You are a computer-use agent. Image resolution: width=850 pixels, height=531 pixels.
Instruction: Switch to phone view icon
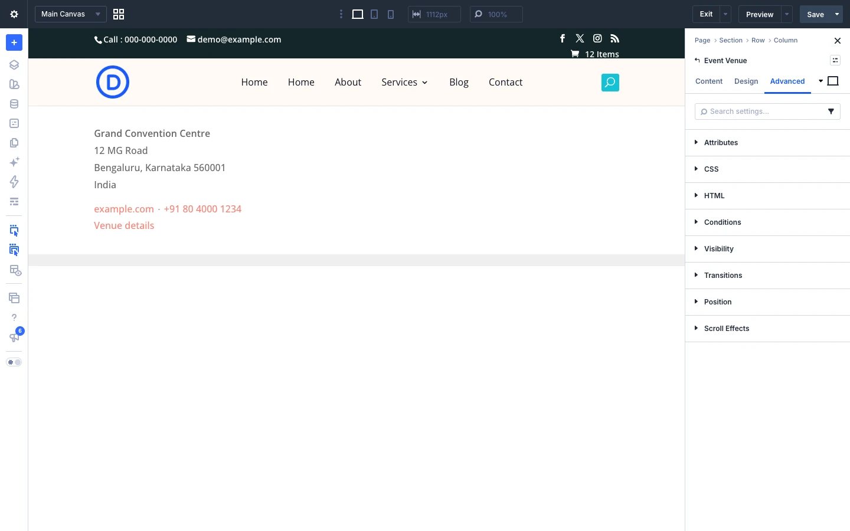[391, 14]
